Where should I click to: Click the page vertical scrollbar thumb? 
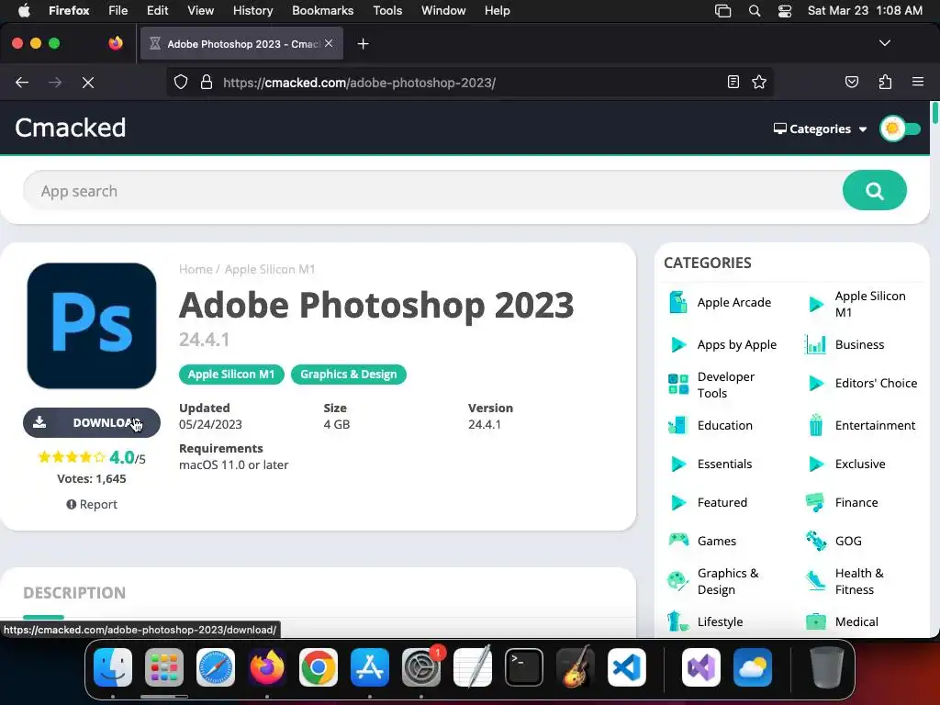(x=934, y=113)
